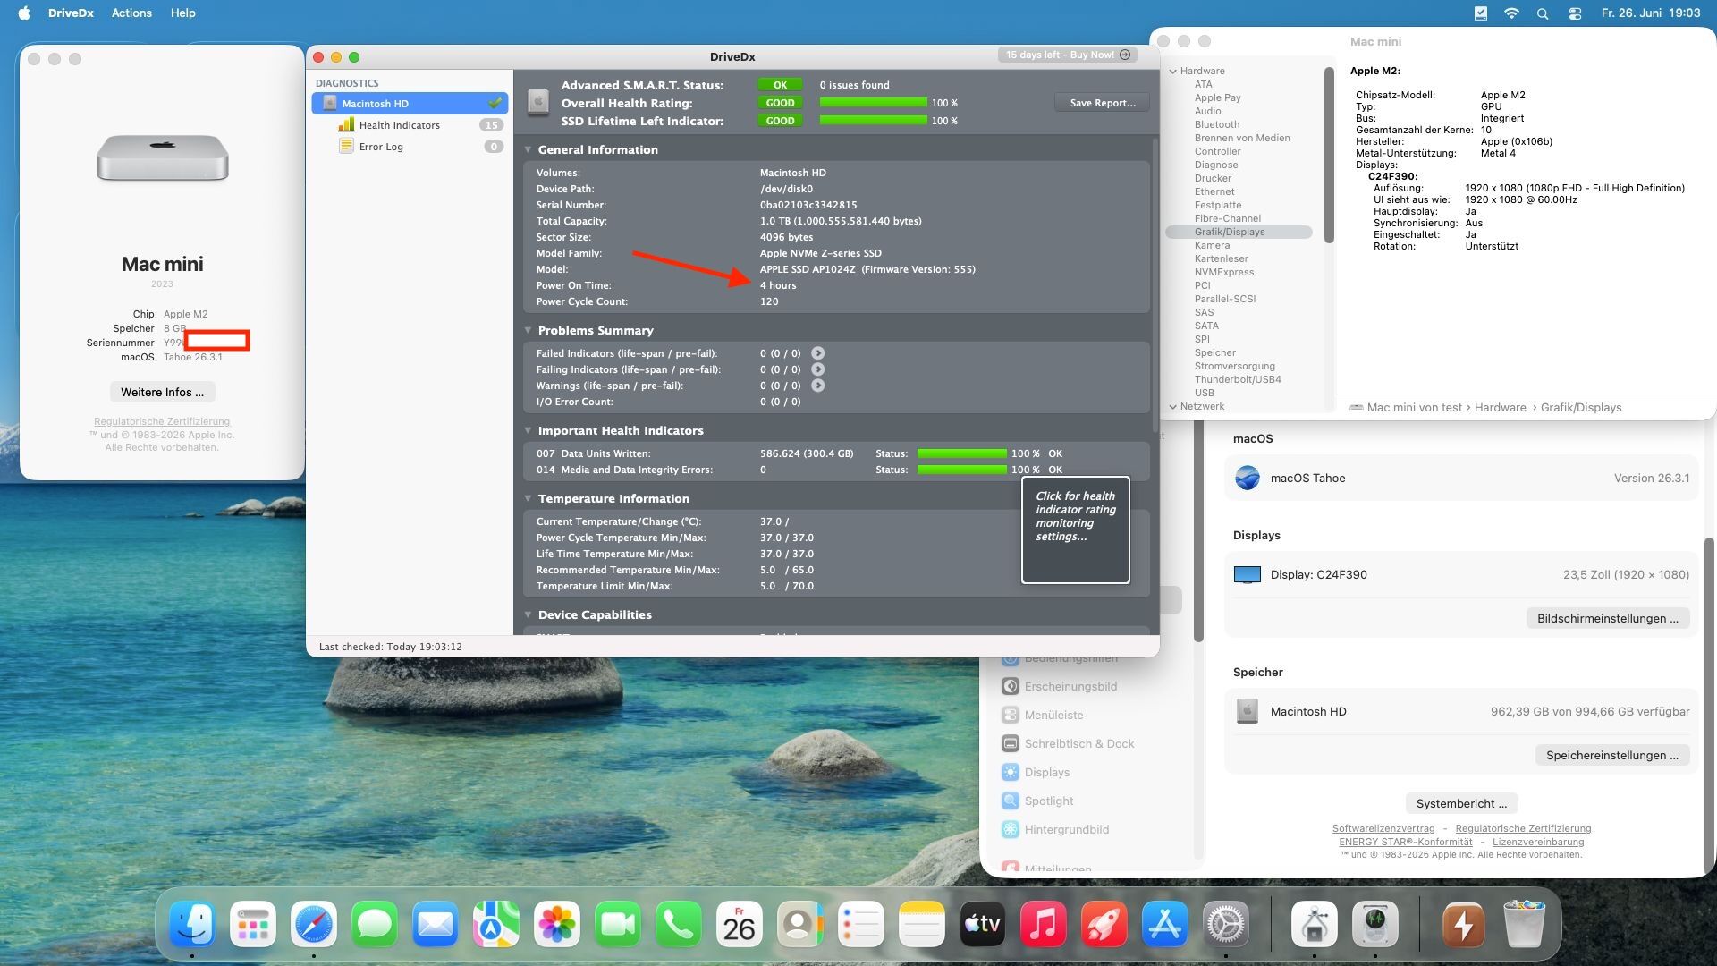The width and height of the screenshot is (1717, 966).
Task: Click SSD Lifetime Left Indicator progress bar
Action: [x=873, y=121]
